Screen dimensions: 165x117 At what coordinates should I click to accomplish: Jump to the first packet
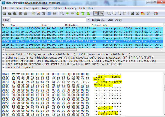click(83, 14)
